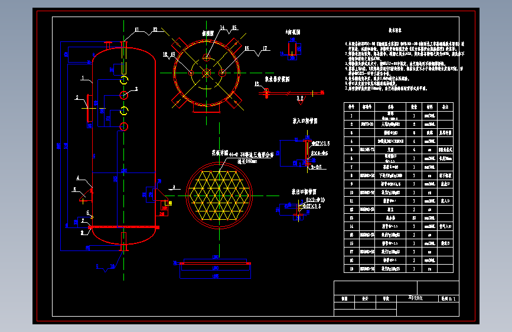Click the 花板详图 label

tap(220, 152)
